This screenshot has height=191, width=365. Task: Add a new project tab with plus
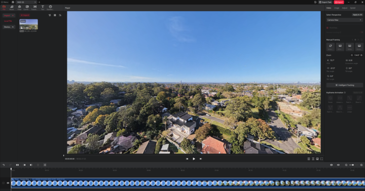coord(39,2)
